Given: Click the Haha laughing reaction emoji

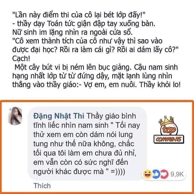Looking at the screenshot, I should point(147,174).
